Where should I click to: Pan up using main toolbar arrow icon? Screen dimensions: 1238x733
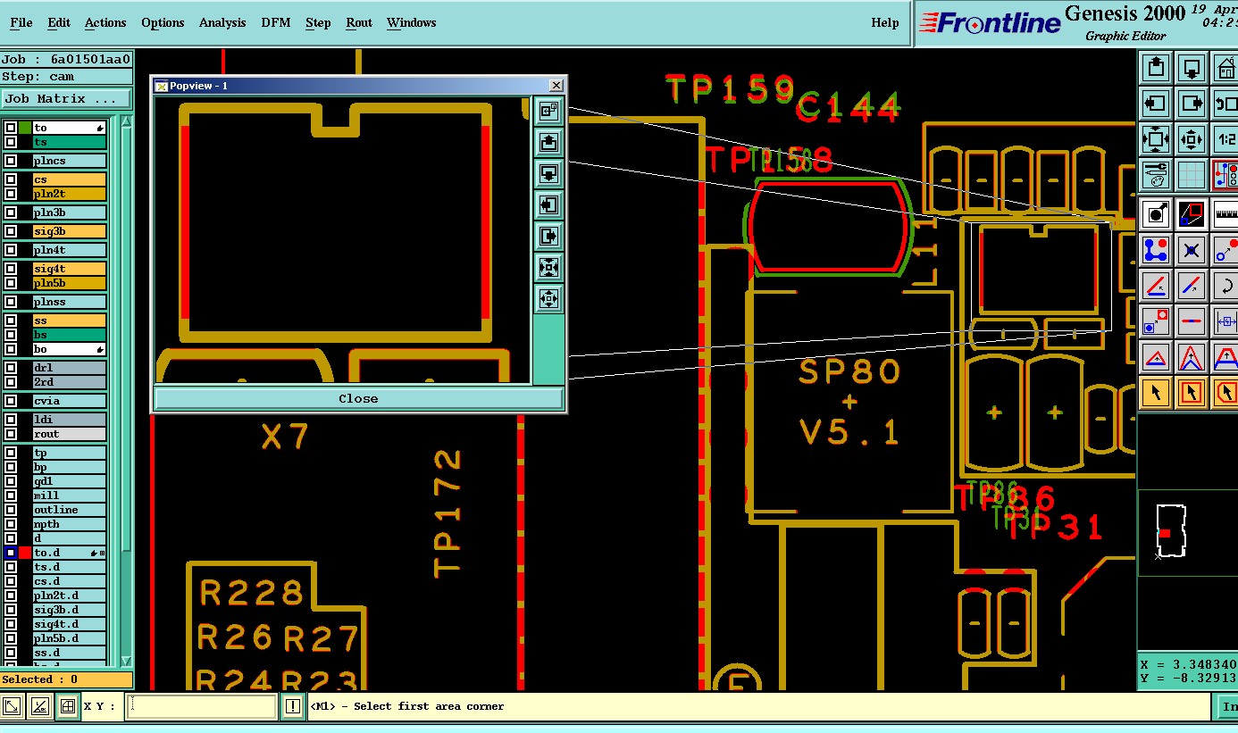click(1157, 67)
